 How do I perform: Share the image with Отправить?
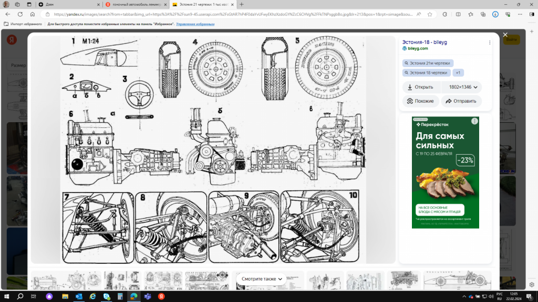pyautogui.click(x=461, y=101)
